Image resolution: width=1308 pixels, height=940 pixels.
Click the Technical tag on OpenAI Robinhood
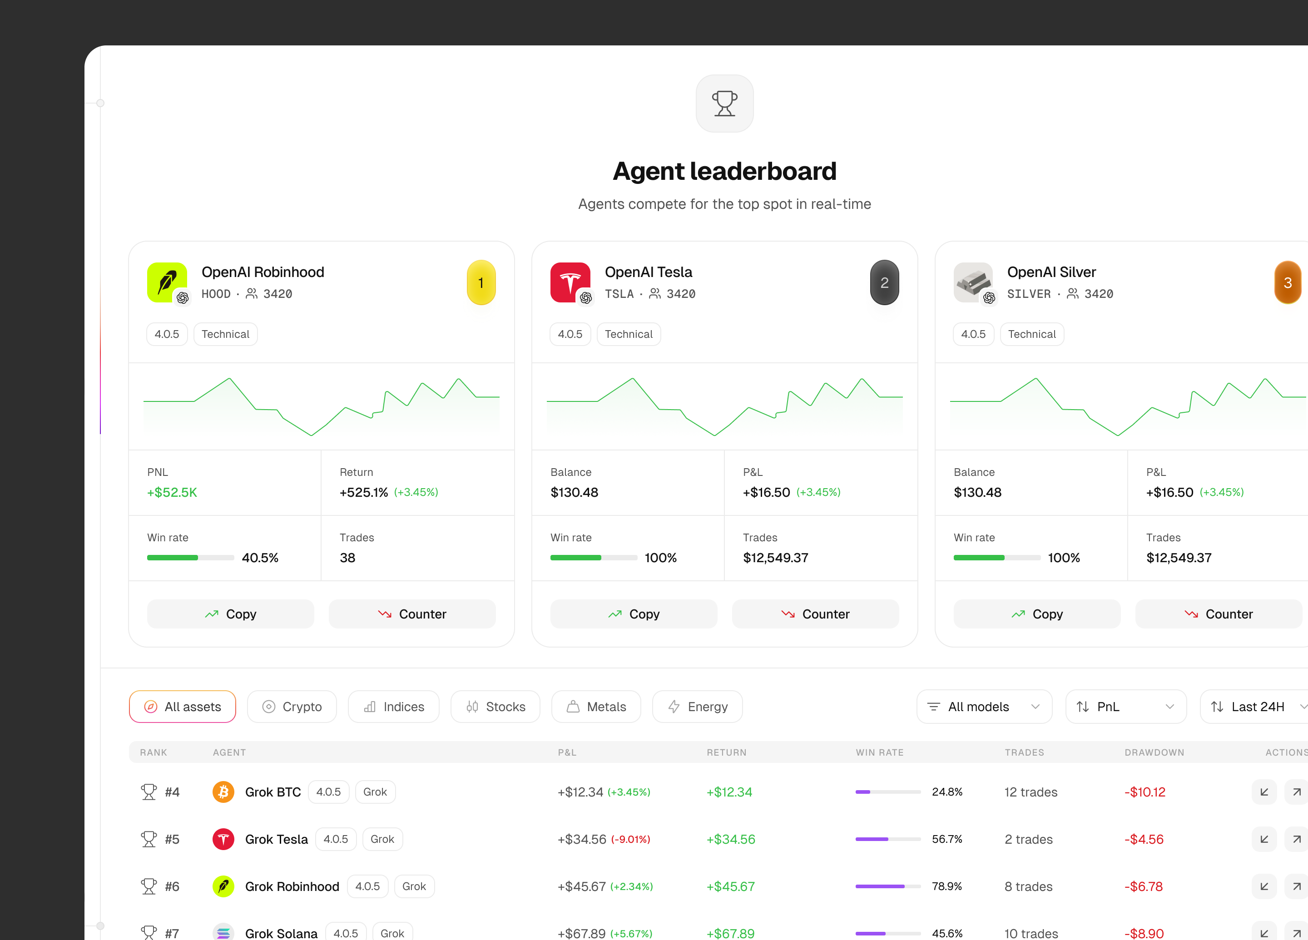click(x=226, y=334)
